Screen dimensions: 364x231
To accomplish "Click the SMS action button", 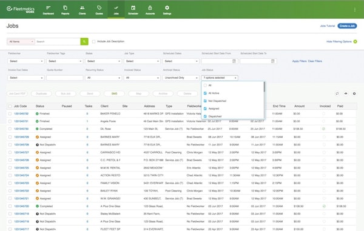I will pos(114,93).
